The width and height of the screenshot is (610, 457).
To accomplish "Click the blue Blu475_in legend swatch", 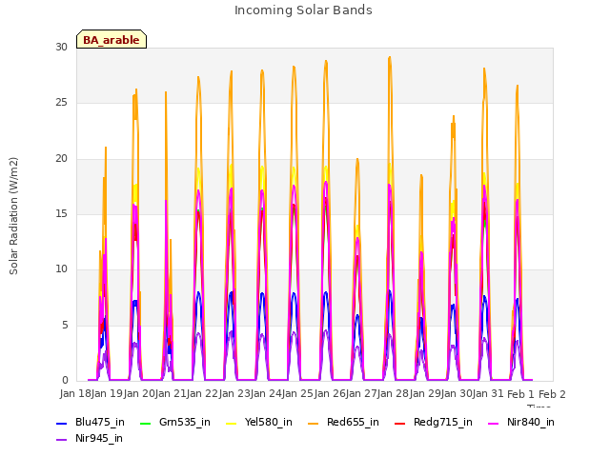I will 61,423.
